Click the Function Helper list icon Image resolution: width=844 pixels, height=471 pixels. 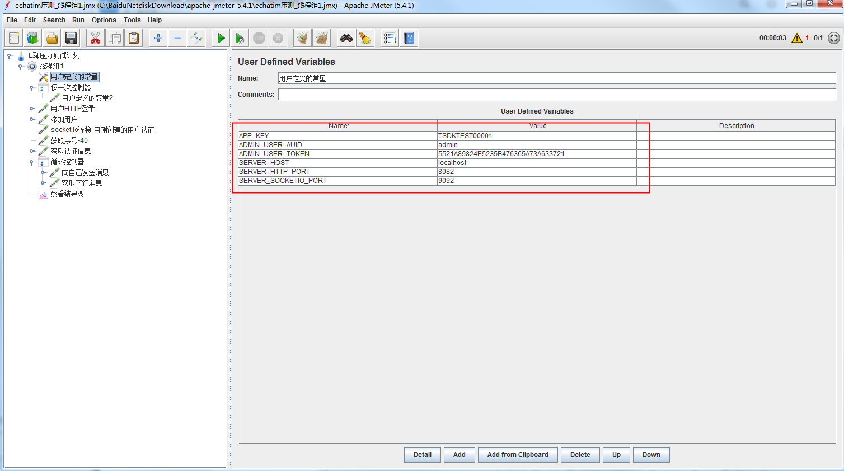pos(390,38)
